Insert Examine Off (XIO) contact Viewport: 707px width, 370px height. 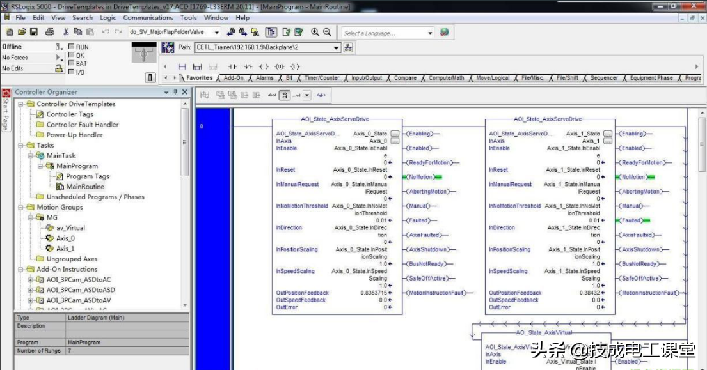coord(248,66)
